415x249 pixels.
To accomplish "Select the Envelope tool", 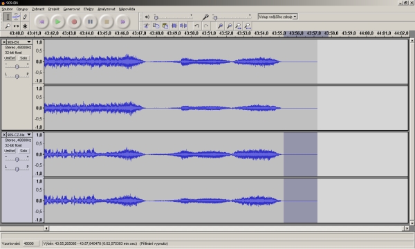I will tap(16, 17).
